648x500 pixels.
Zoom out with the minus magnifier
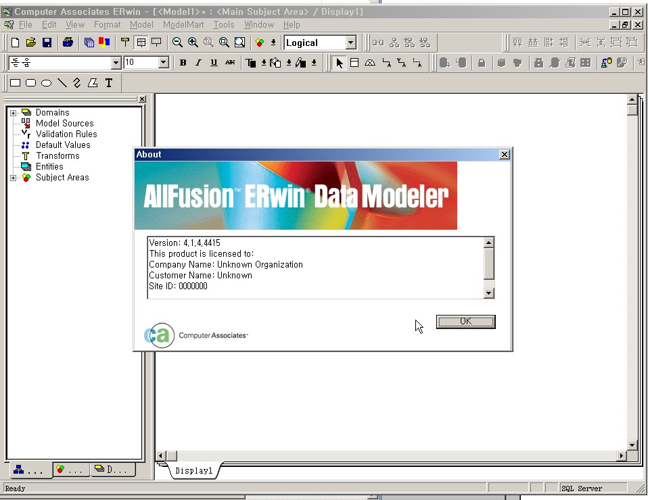point(177,43)
